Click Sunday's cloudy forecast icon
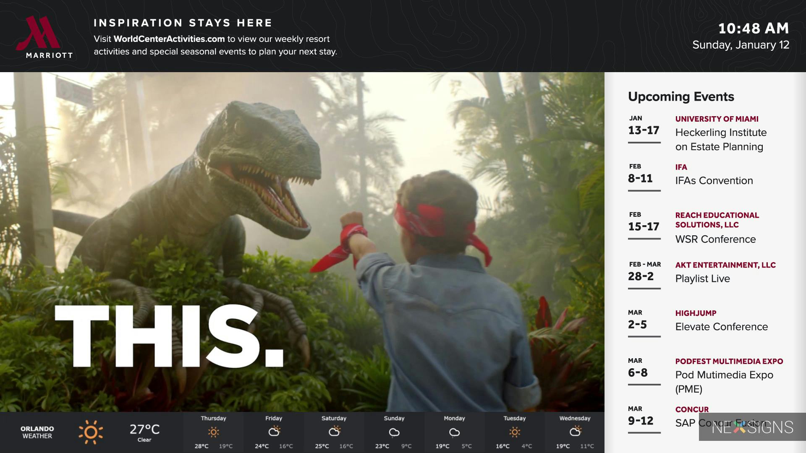The image size is (806, 453). 394,432
